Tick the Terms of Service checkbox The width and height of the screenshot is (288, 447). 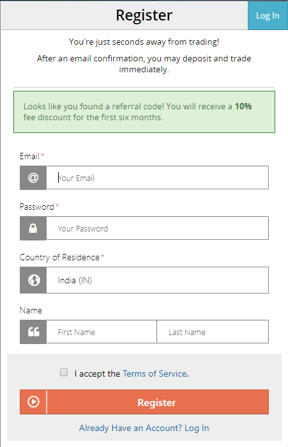click(x=64, y=372)
